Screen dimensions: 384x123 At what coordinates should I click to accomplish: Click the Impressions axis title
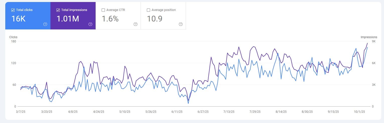point(369,37)
